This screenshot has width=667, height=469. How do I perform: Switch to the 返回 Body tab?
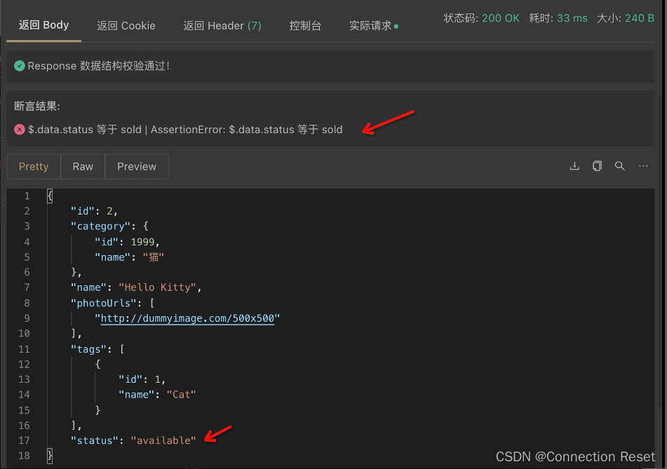[43, 25]
